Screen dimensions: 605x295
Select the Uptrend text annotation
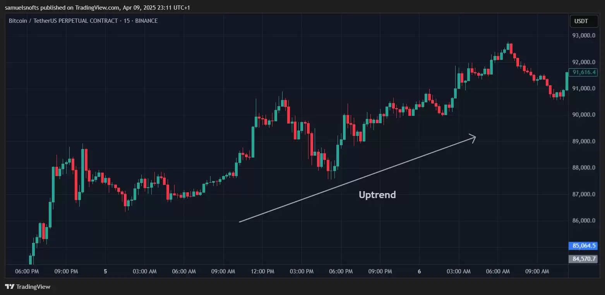click(x=377, y=195)
